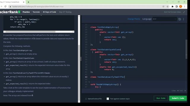The image size is (190, 106).
Task: Click the Submit Code button
Action: pos(178,98)
